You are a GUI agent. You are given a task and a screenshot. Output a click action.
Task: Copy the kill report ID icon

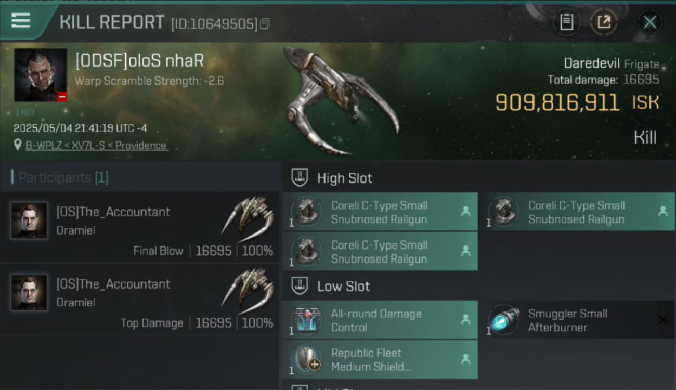click(x=265, y=23)
